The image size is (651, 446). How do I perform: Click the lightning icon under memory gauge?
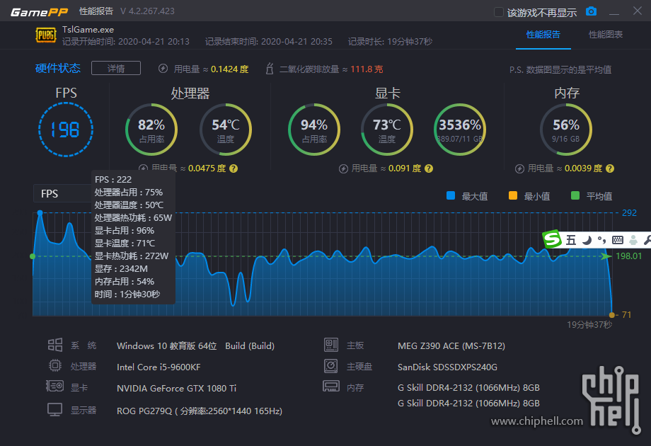pos(519,168)
